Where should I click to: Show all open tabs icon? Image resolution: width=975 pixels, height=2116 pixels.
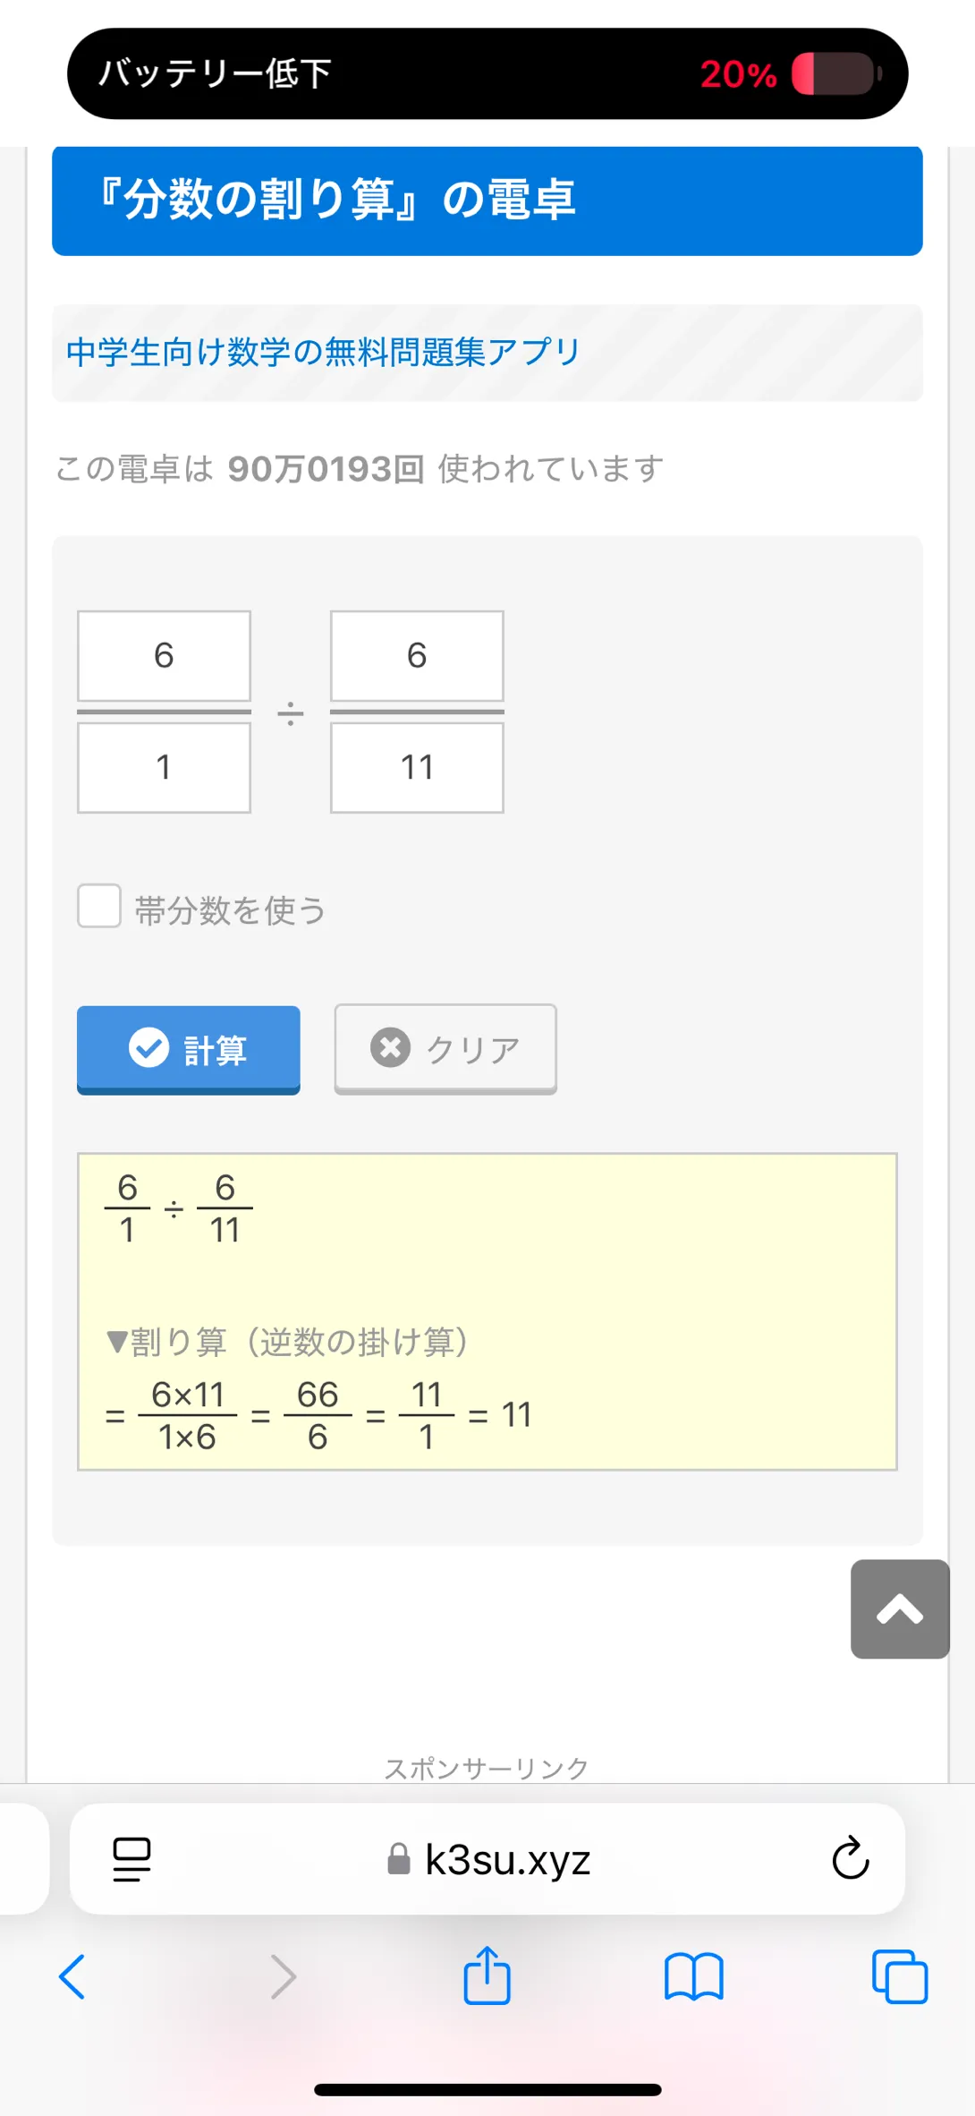coord(900,1975)
